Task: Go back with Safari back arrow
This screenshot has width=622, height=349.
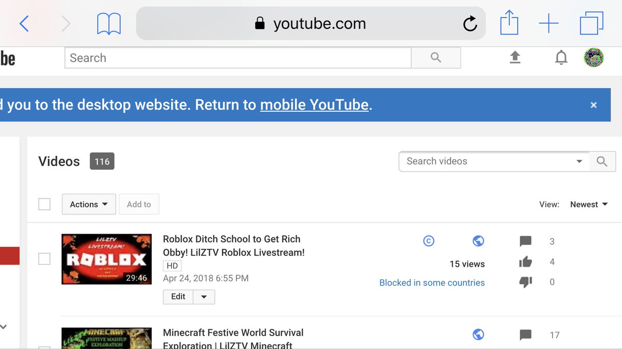Action: 24,23
